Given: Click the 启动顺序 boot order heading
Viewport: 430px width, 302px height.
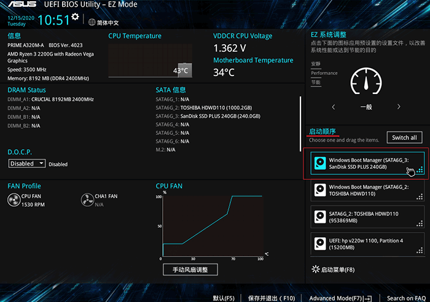Looking at the screenshot, I should (322, 131).
